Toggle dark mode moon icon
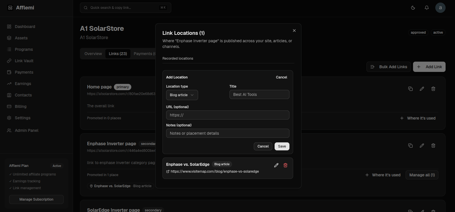Screen dimensions: 455x212 coord(413,8)
